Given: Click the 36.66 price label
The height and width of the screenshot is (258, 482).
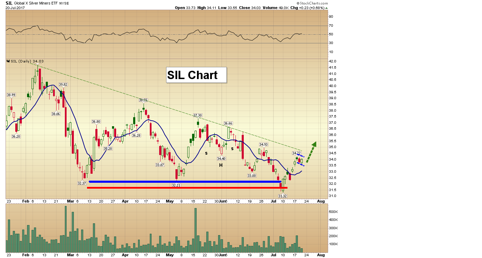Looking at the screenshot, I should click(228, 123).
